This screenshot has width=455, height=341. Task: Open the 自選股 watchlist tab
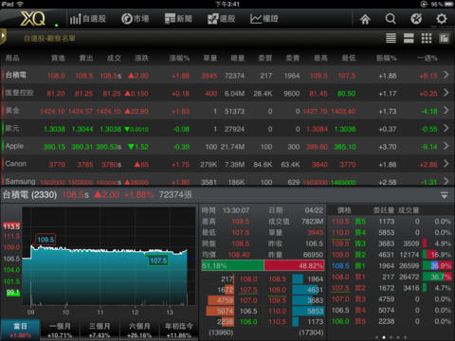(88, 19)
